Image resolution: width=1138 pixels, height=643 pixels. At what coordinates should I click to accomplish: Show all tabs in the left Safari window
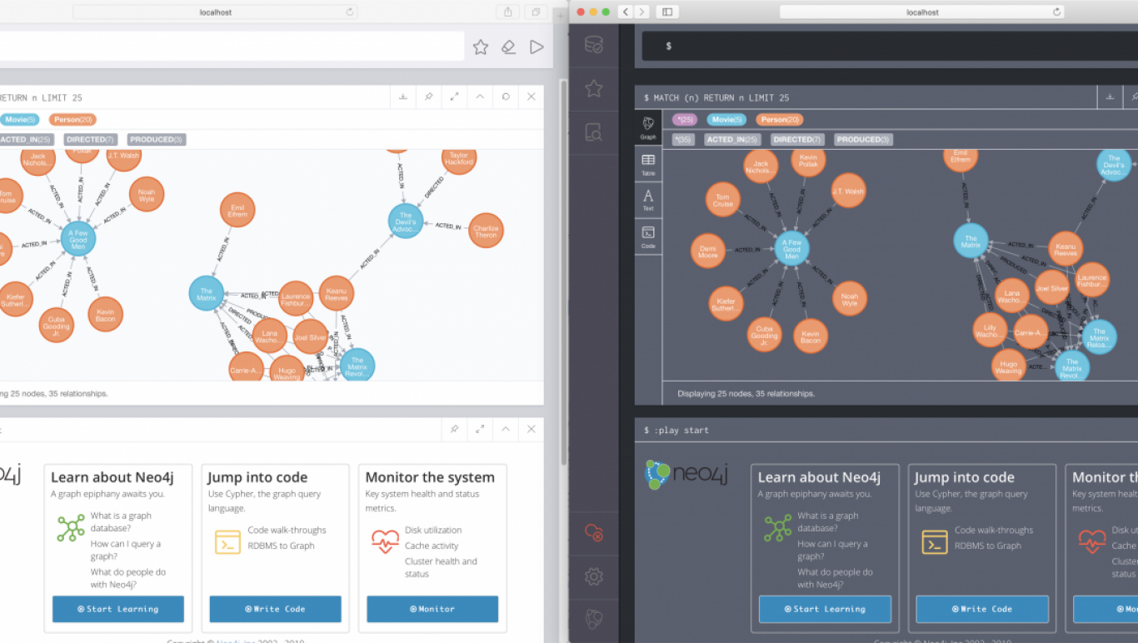coord(537,12)
